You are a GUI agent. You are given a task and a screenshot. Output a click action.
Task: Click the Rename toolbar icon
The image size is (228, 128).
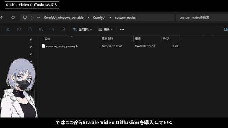(41, 30)
